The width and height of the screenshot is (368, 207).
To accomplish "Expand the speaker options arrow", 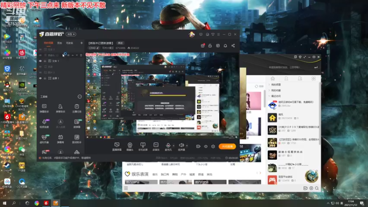I will (187, 145).
